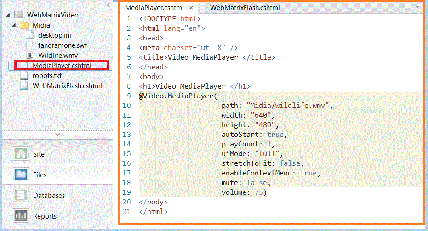This screenshot has height=231, width=428.
Task: Switch to the Reports workspace
Action: pos(57,216)
